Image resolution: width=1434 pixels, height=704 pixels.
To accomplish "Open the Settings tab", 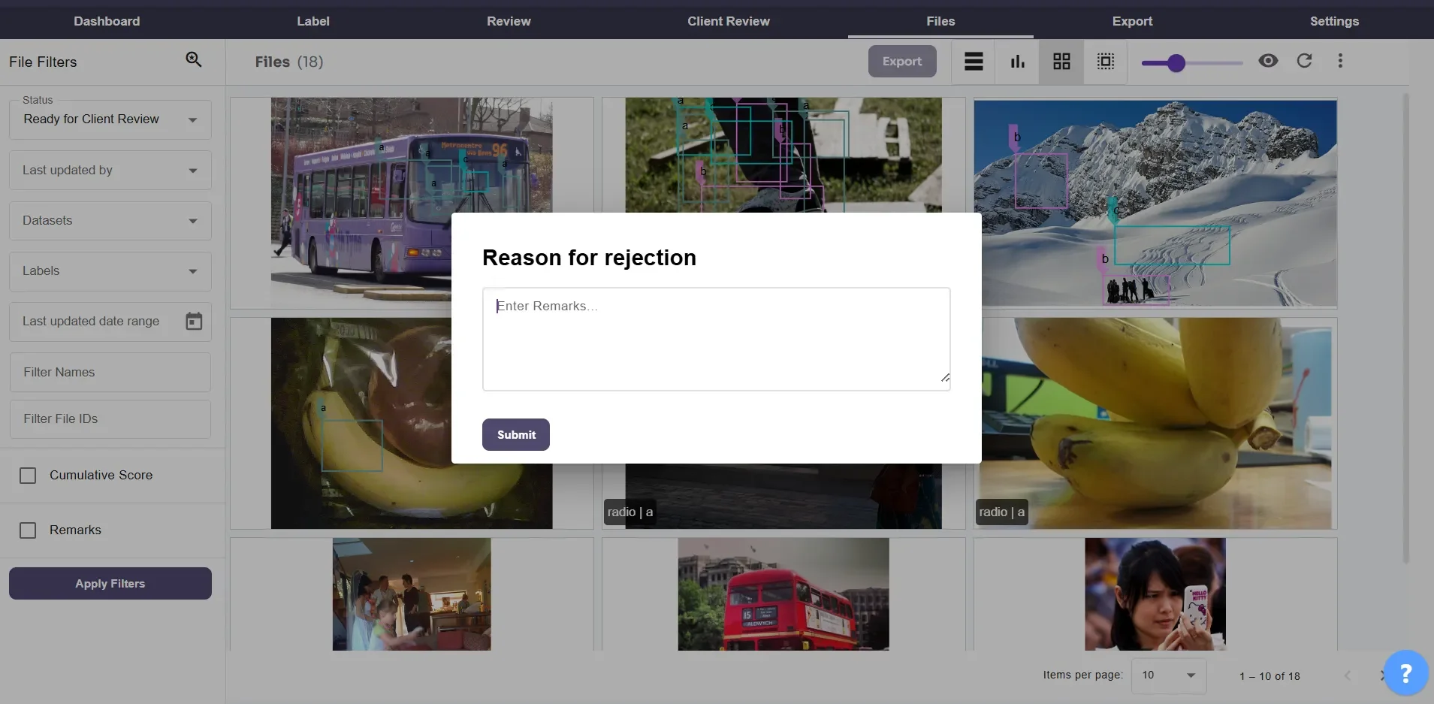I will [1334, 21].
